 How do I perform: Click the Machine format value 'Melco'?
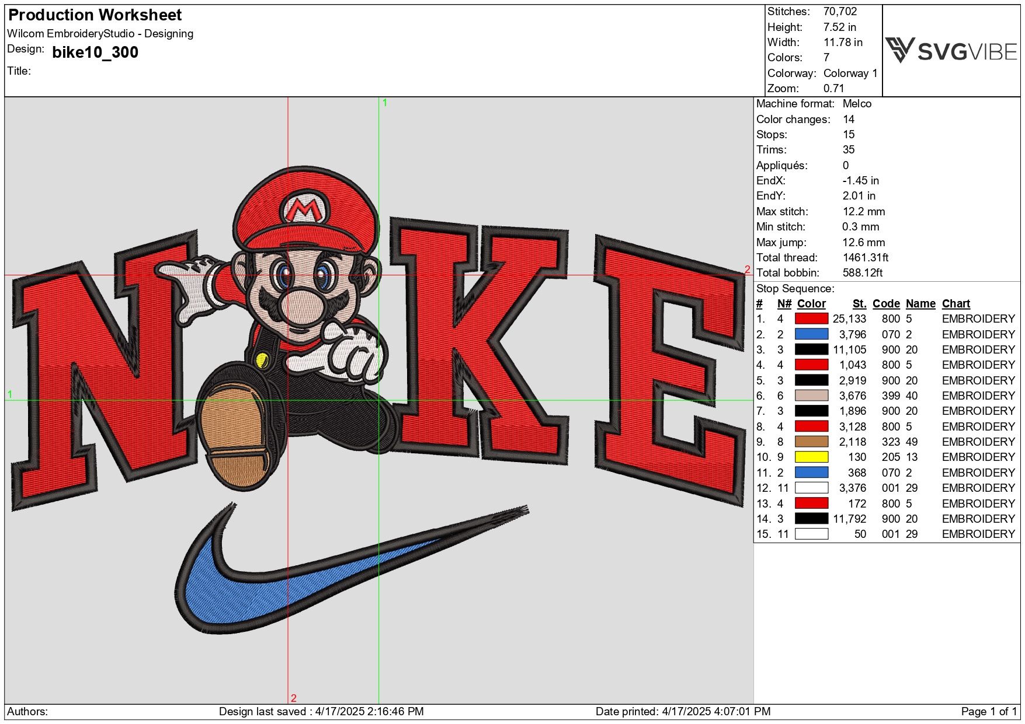point(857,104)
